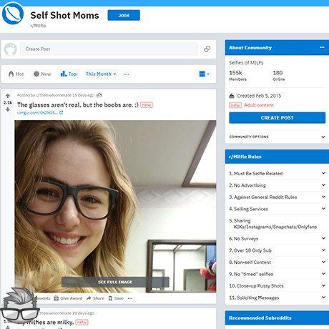Expand rule 2 No Advertising
329x329 pixels.
coord(278,185)
